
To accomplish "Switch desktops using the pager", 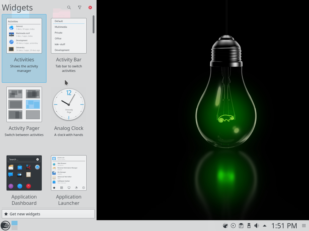I will [x=14, y=225].
